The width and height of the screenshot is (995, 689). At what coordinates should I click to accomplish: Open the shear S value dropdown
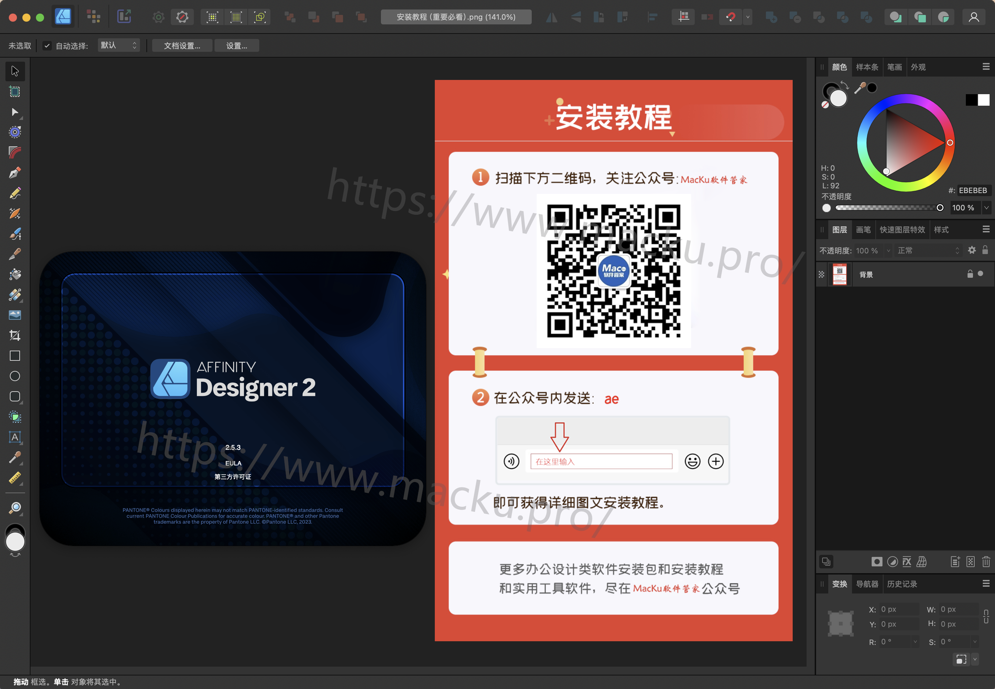(975, 642)
